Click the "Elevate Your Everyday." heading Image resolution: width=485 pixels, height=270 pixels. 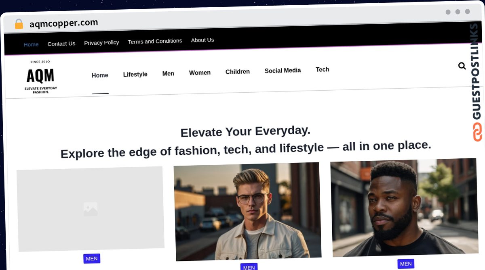pos(245,131)
